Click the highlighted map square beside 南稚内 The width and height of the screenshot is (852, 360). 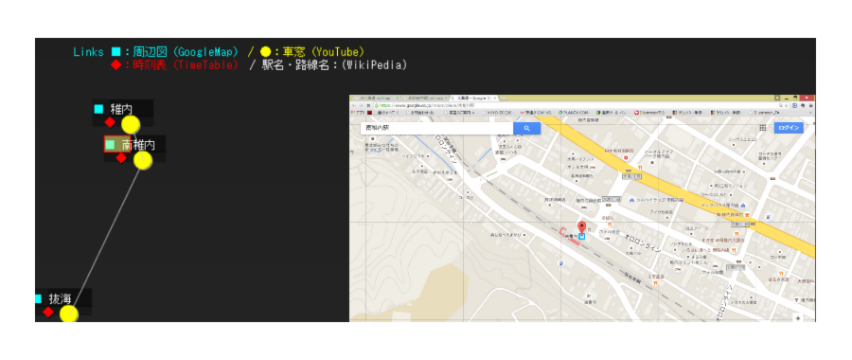pos(111,145)
